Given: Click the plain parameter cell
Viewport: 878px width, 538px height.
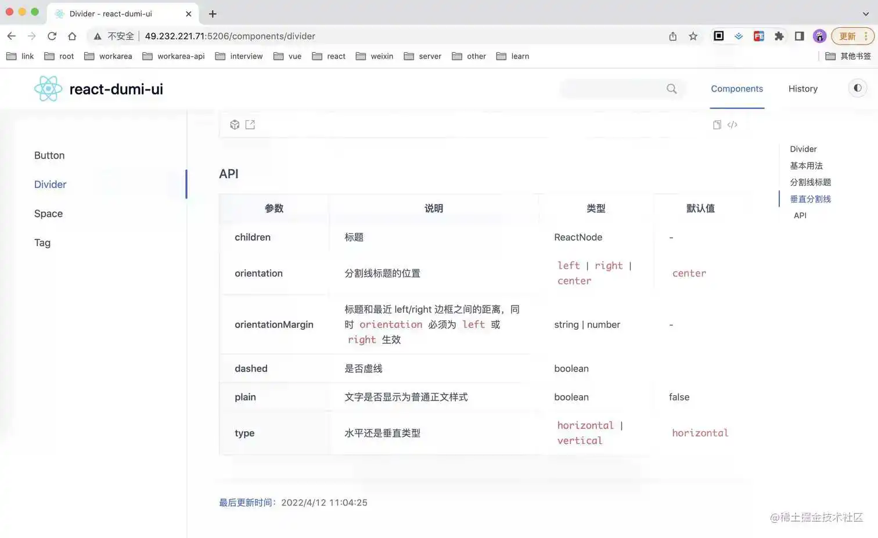Looking at the screenshot, I should [274, 397].
